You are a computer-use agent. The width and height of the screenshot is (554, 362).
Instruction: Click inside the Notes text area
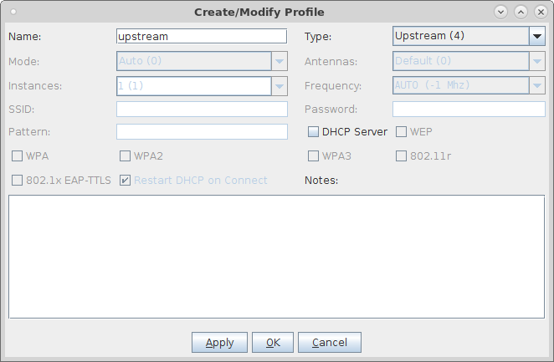pyautogui.click(x=276, y=256)
